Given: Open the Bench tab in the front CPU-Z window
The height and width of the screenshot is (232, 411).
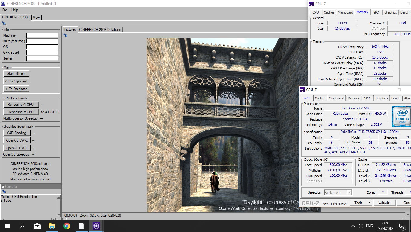Looking at the screenshot, I should click(x=396, y=98).
